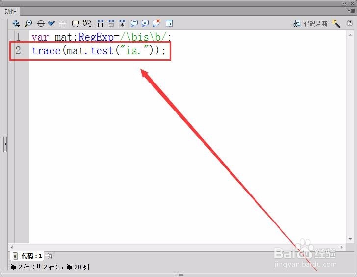357x277 pixels.
Task: Apply block comment icon
Action: (134, 23)
